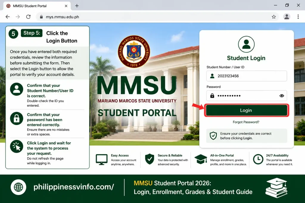Click the All-in-One Portal graduation cap icon
The image size is (305, 203).
200,159
